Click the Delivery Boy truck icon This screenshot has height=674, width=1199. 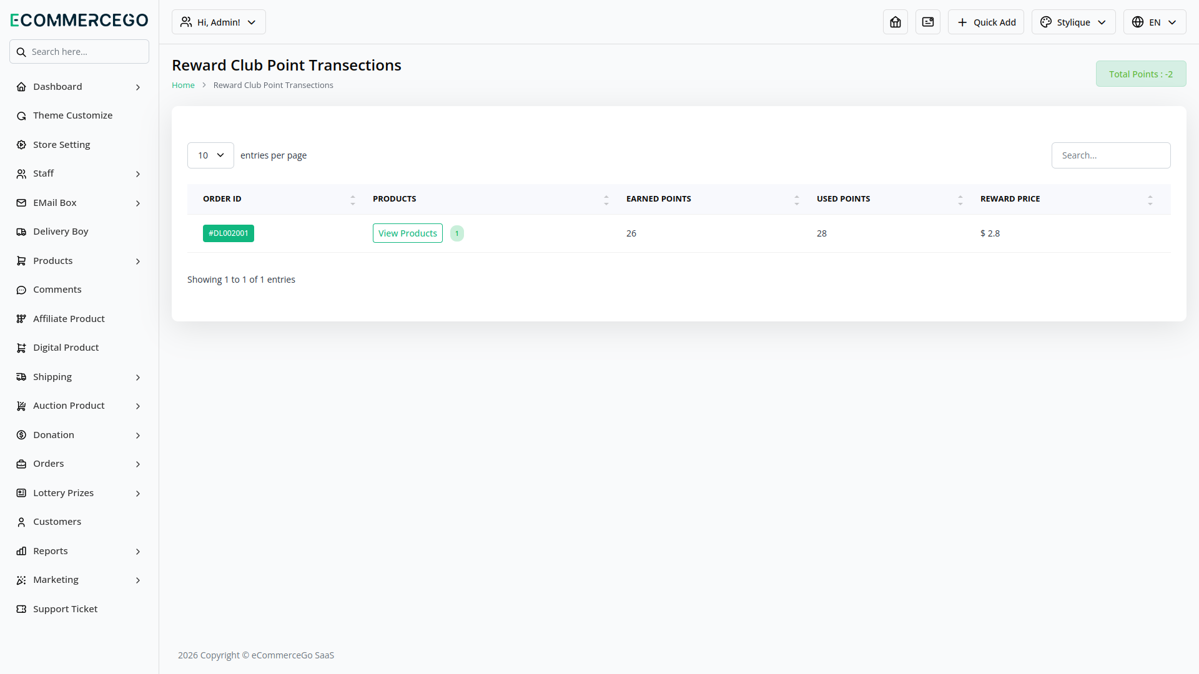point(21,232)
